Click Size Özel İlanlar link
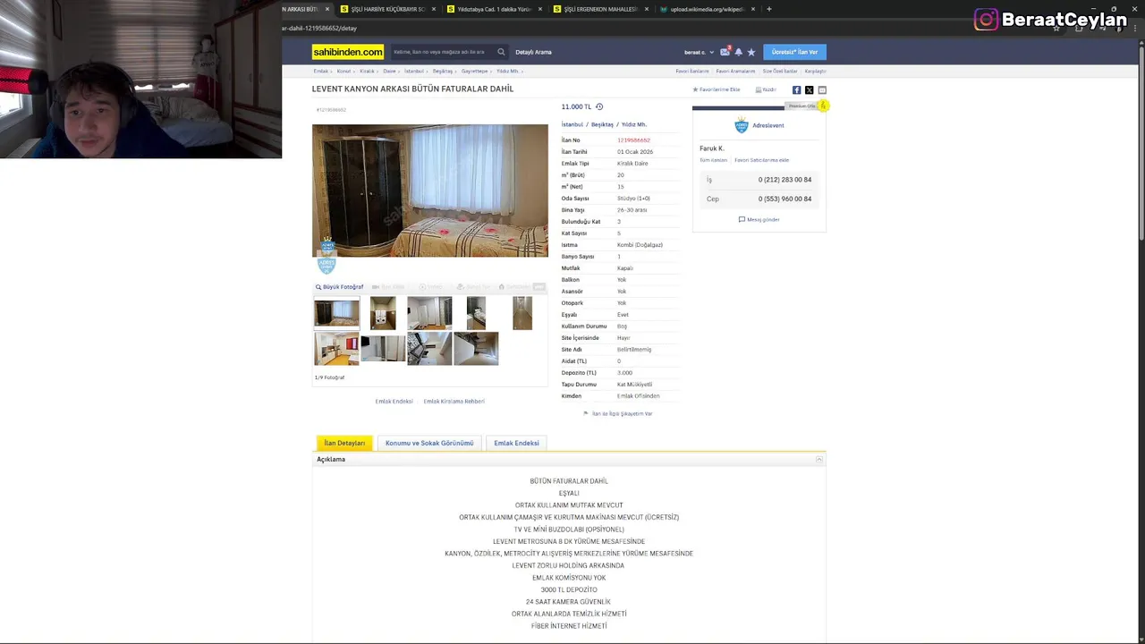This screenshot has width=1145, height=644. coord(780,71)
